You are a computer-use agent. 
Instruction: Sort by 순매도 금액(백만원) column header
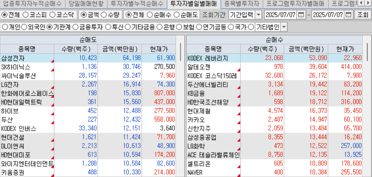pos(120,49)
